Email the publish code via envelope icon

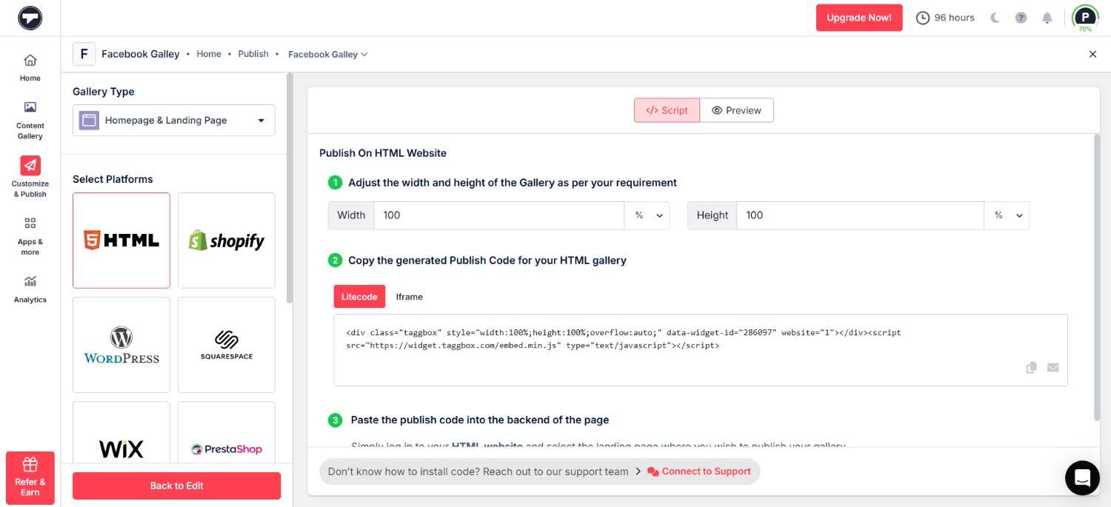[1053, 367]
